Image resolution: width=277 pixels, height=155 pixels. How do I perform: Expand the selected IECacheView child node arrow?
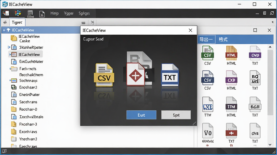(10, 55)
